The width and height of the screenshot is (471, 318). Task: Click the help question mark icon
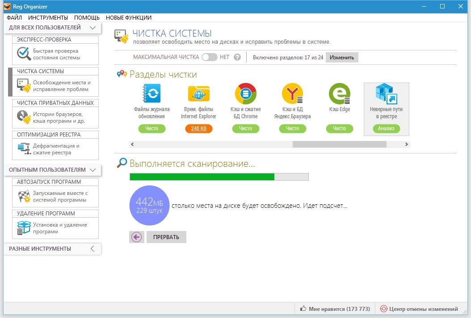pyautogui.click(x=237, y=57)
